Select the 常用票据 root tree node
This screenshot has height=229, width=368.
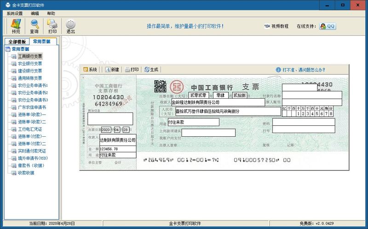tap(20, 49)
